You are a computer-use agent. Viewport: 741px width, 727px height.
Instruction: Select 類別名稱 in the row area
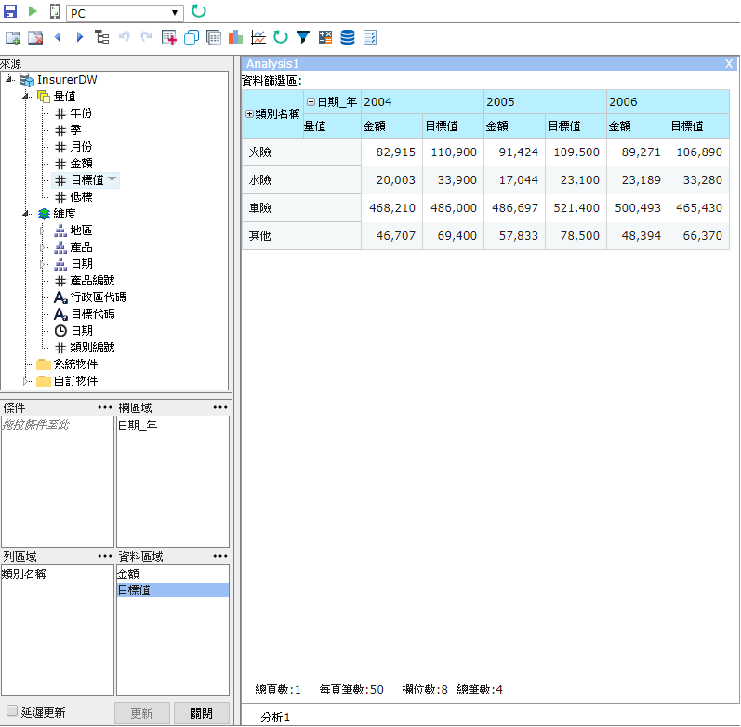(23, 574)
